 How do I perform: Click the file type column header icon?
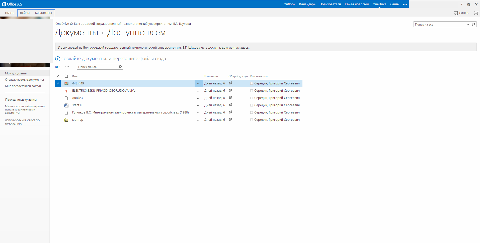[x=66, y=76]
